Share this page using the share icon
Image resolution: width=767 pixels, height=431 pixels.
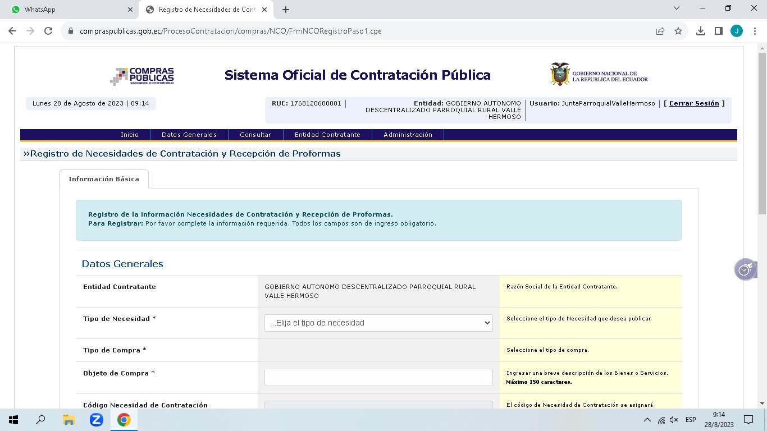pos(660,31)
